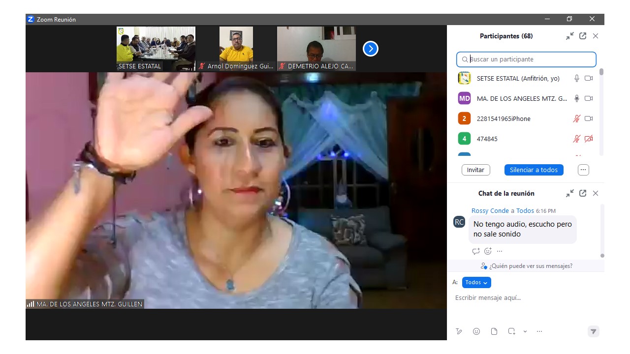Open the Todos recipient dropdown

[x=476, y=282]
